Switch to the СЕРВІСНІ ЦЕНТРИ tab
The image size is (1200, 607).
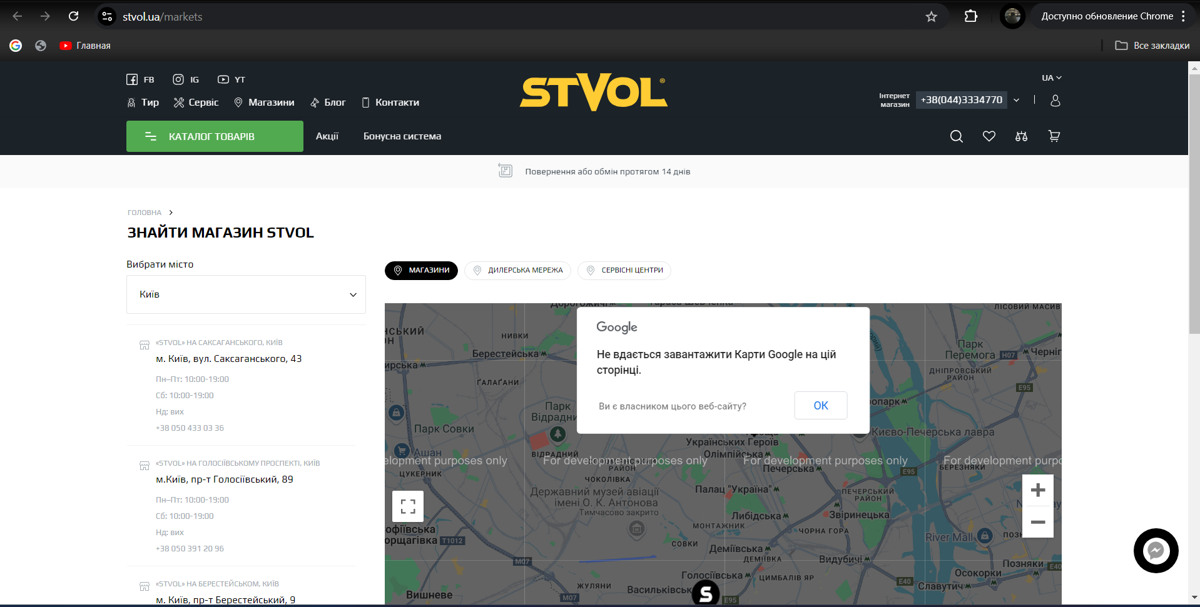(x=624, y=271)
